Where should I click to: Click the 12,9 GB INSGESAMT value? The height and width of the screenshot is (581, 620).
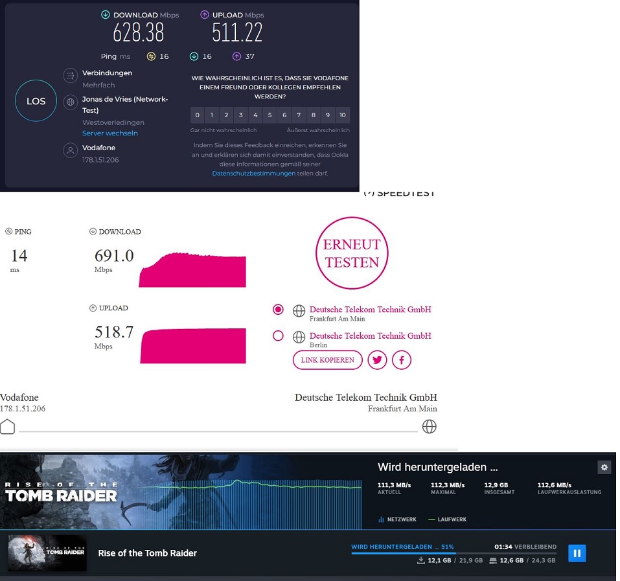coord(496,485)
